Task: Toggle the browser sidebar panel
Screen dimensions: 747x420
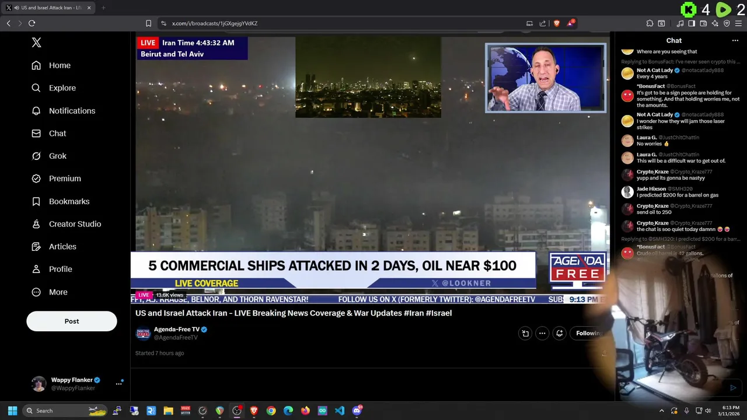Action: tap(692, 23)
